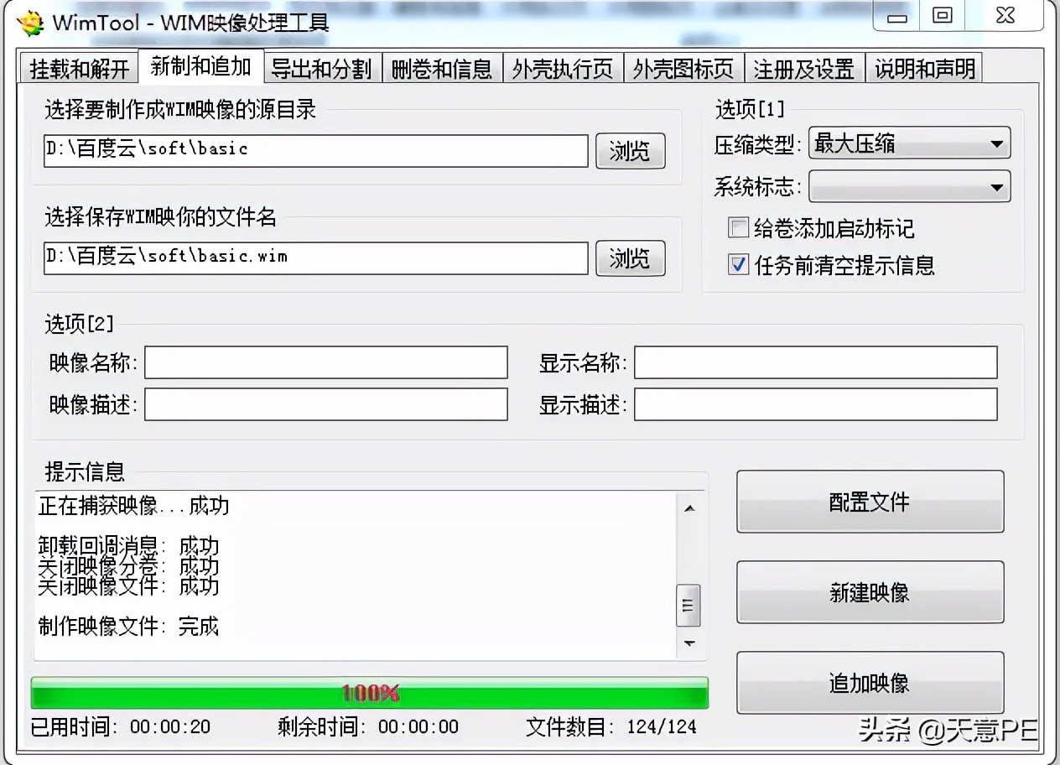
Task: View the 说明和声明 tab
Action: [x=923, y=68]
